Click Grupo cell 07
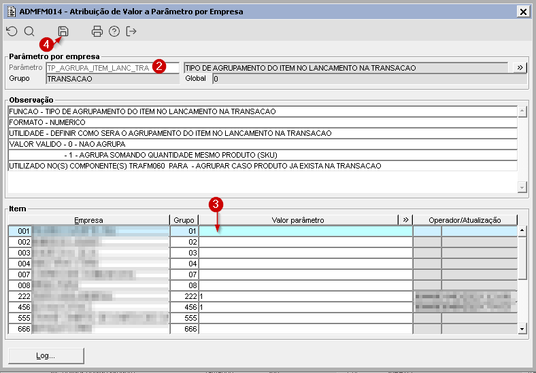The height and width of the screenshot is (373, 536). click(184, 274)
